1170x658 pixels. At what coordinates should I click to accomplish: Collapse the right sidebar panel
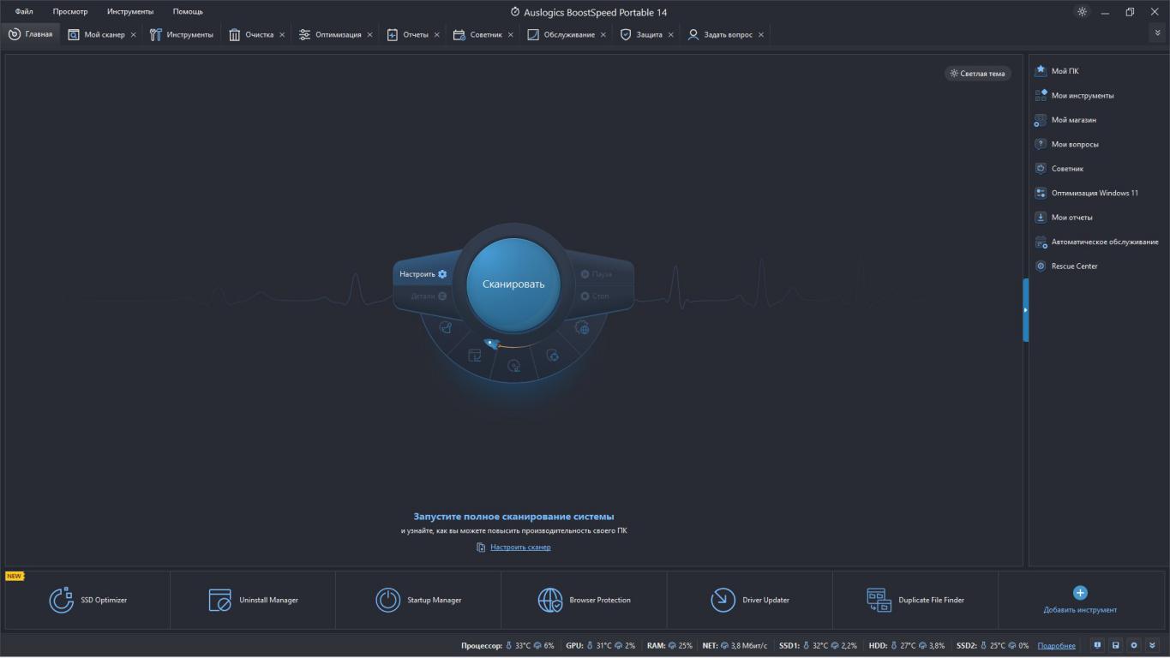(x=1025, y=310)
